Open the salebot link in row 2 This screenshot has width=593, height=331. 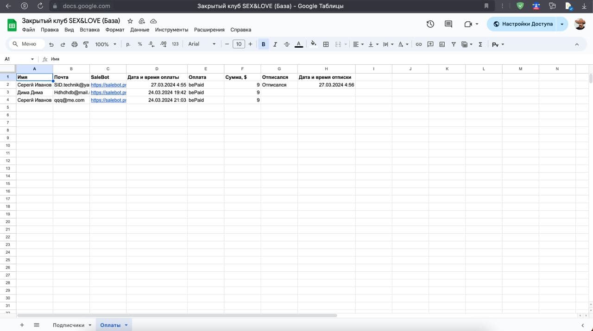click(x=108, y=85)
